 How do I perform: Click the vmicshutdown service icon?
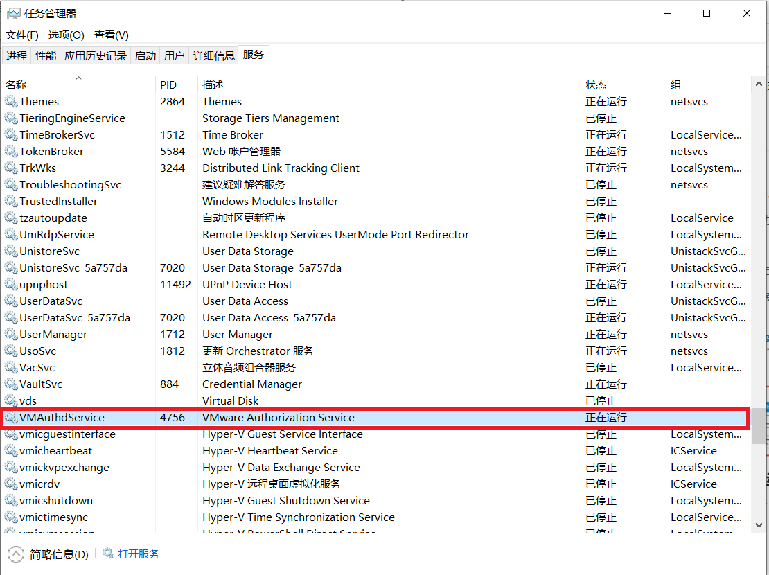click(x=12, y=500)
